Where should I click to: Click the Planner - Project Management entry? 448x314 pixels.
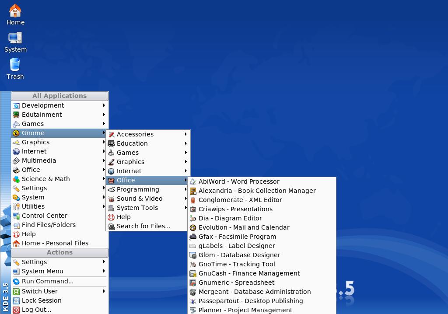coord(262,311)
